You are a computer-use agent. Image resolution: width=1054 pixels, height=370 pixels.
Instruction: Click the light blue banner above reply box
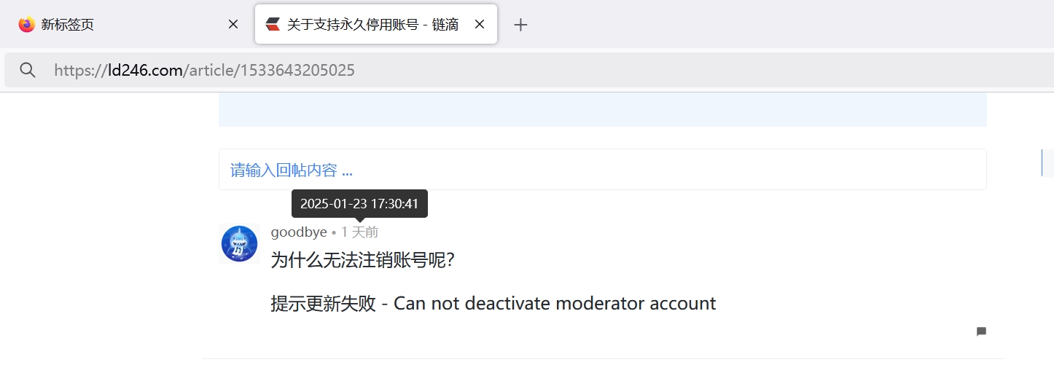click(602, 111)
